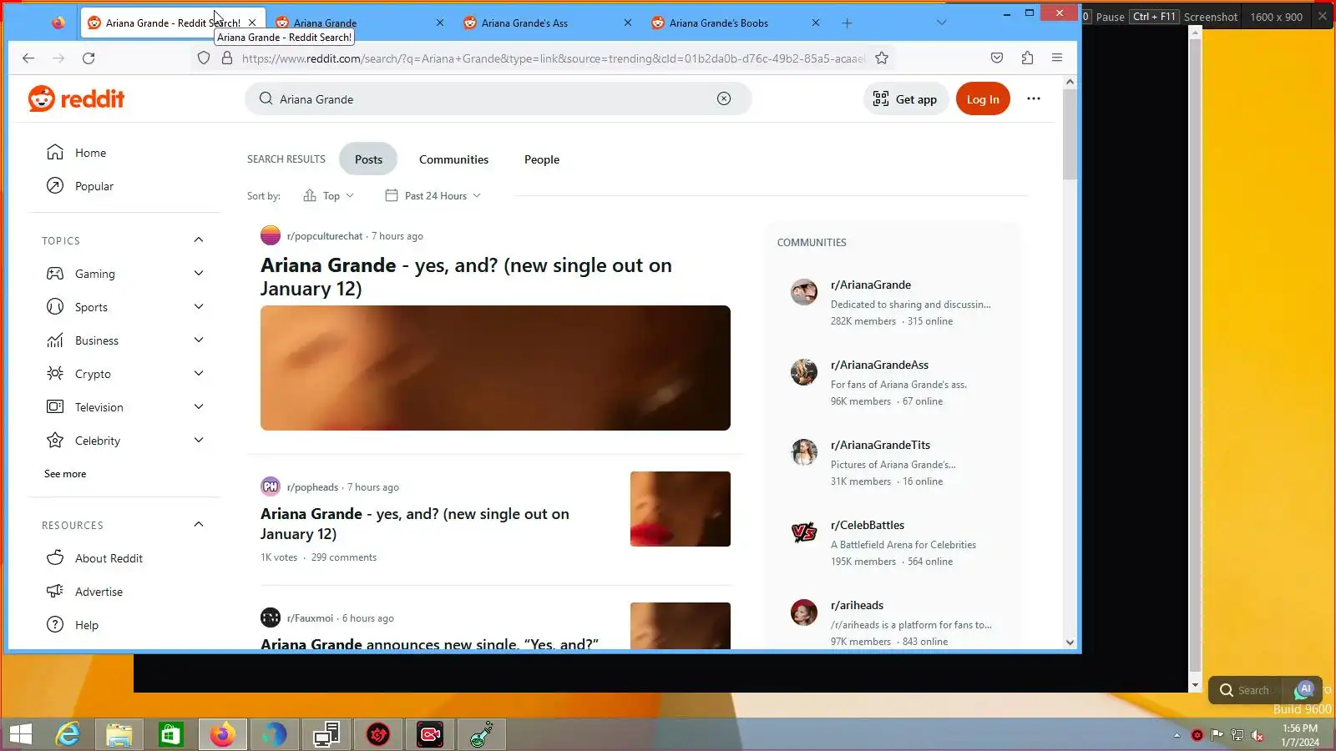Image resolution: width=1336 pixels, height=751 pixels.
Task: Open the Popular feed
Action: pyautogui.click(x=94, y=186)
